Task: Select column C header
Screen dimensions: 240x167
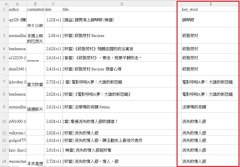Action: click(x=53, y=4)
